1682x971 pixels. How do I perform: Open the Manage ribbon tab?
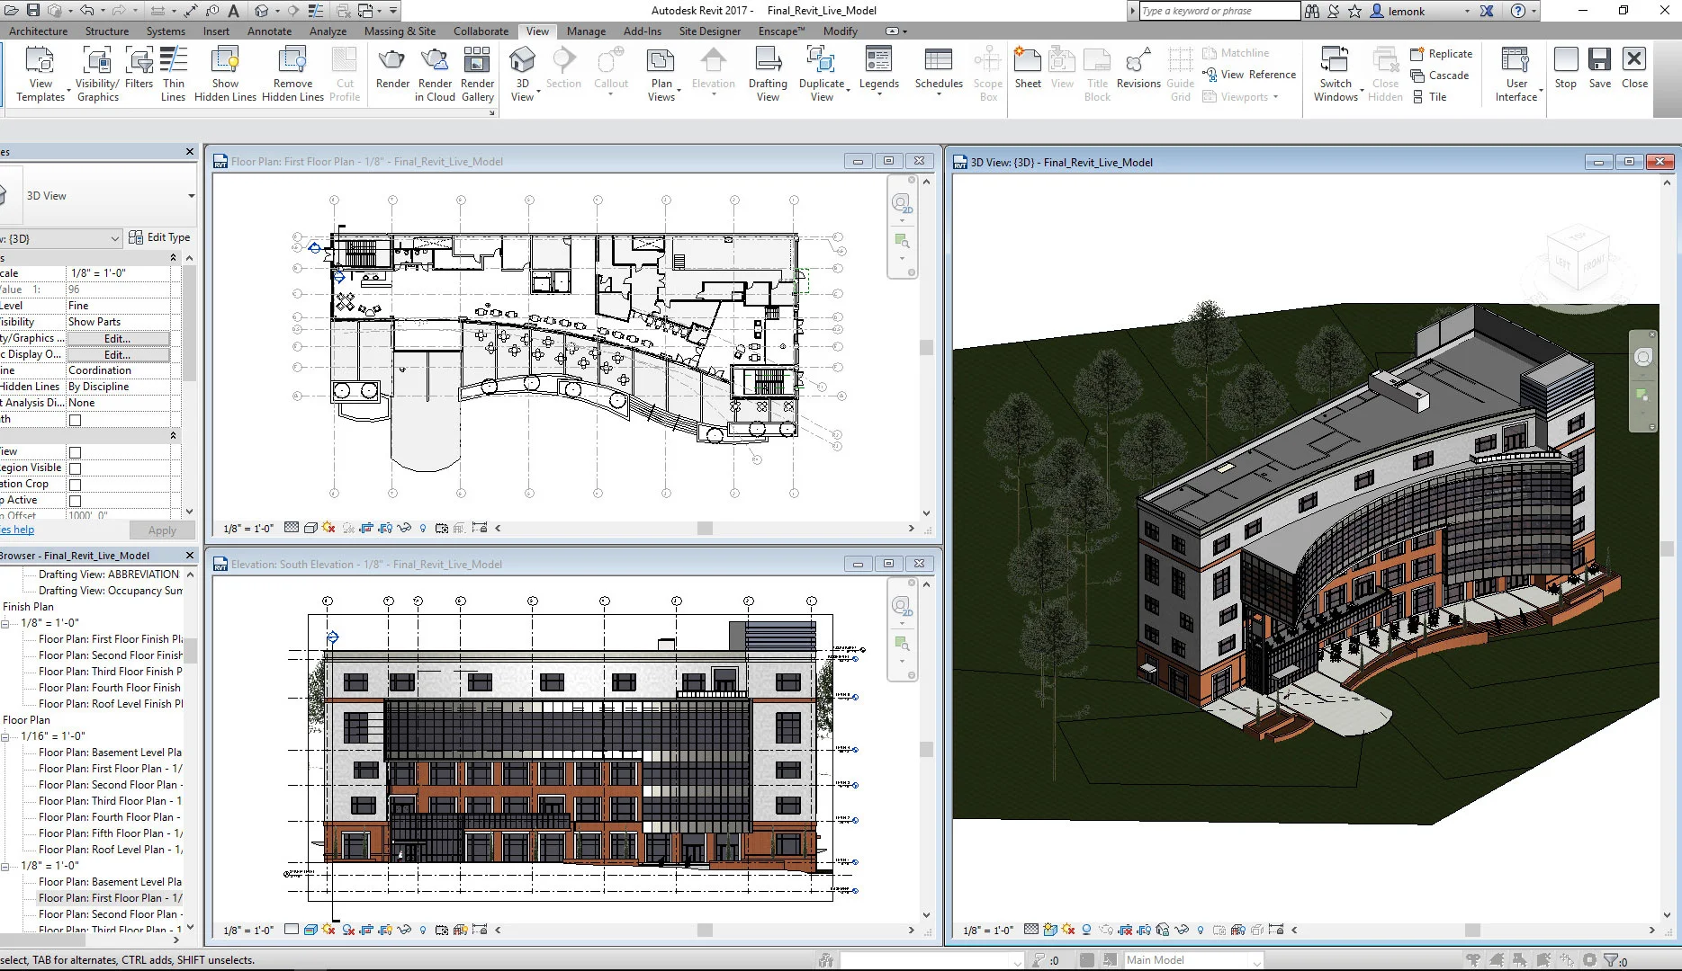(586, 31)
